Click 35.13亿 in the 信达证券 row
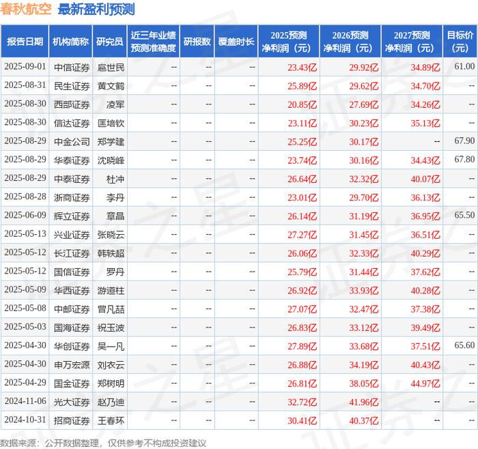Image resolution: width=478 pixels, height=449 pixels. pyautogui.click(x=425, y=123)
